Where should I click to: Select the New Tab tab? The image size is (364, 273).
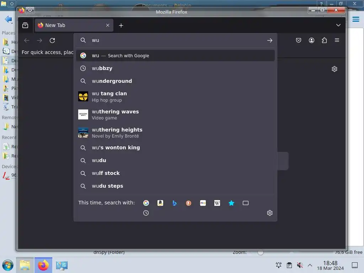[74, 25]
